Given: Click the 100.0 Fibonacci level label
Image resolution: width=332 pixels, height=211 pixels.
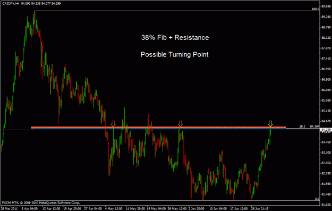Looking at the screenshot, I should [316, 9].
